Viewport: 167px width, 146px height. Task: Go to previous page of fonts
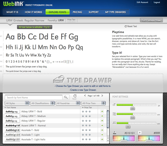[85, 96]
